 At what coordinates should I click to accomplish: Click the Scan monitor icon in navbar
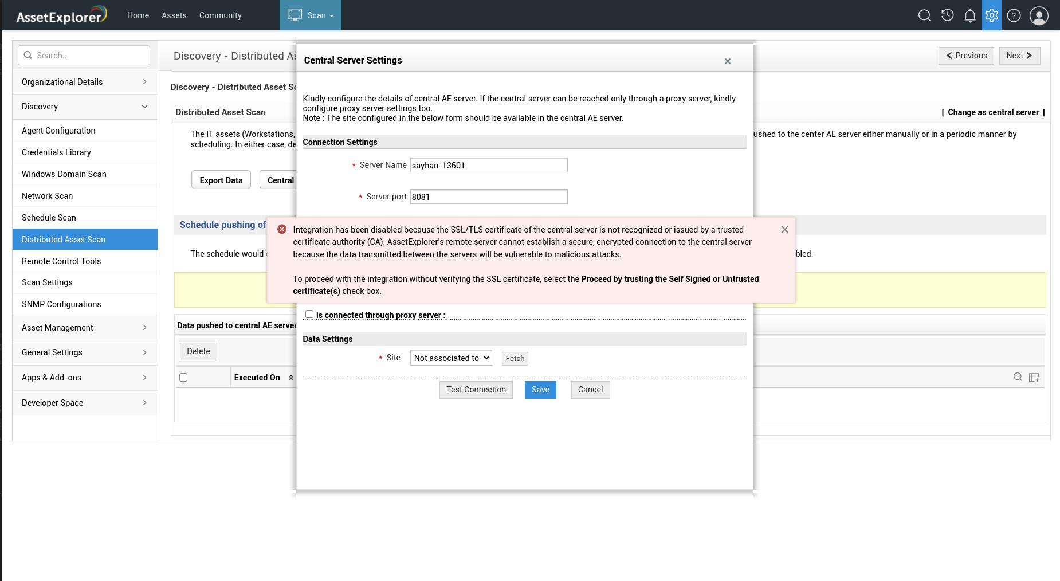tap(295, 15)
